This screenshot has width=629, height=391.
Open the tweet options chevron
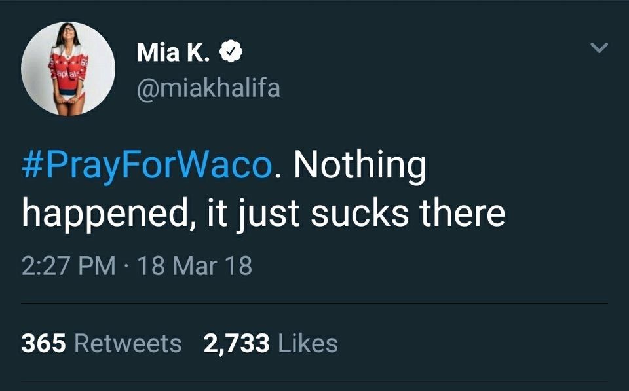(600, 48)
